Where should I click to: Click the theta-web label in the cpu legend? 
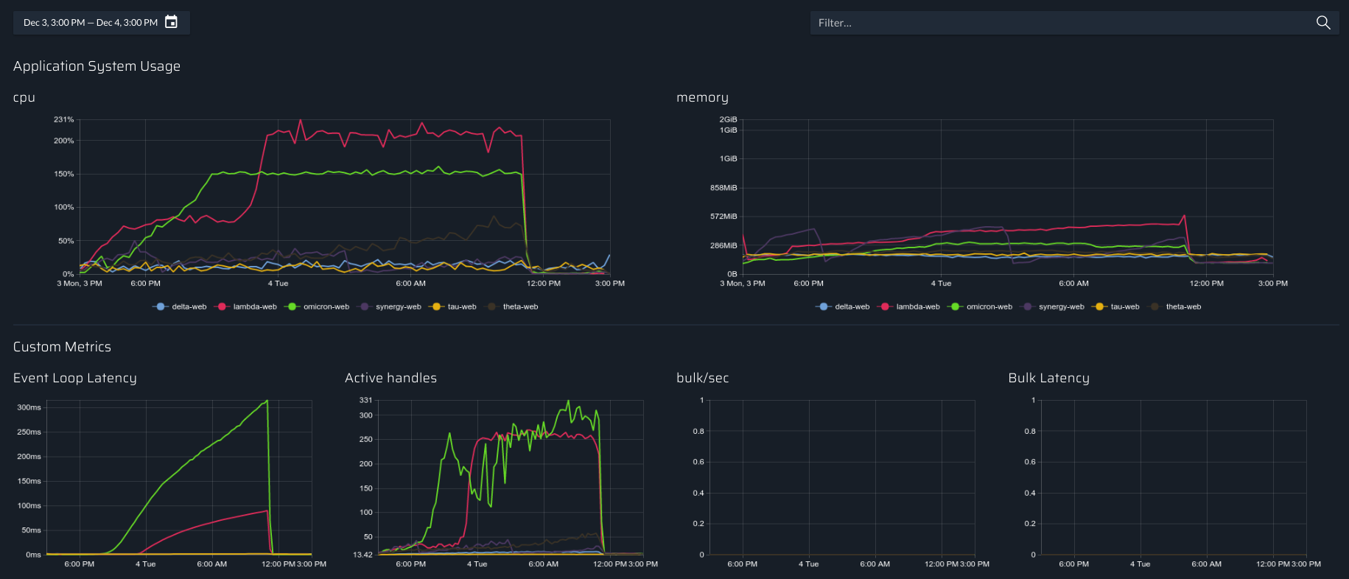click(520, 306)
